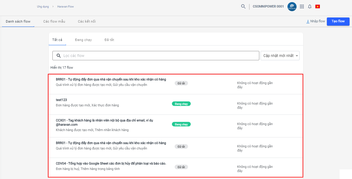Open the Haravan account avatar
Image resolution: width=352 pixels, height=179 pixels.
(x=292, y=6)
